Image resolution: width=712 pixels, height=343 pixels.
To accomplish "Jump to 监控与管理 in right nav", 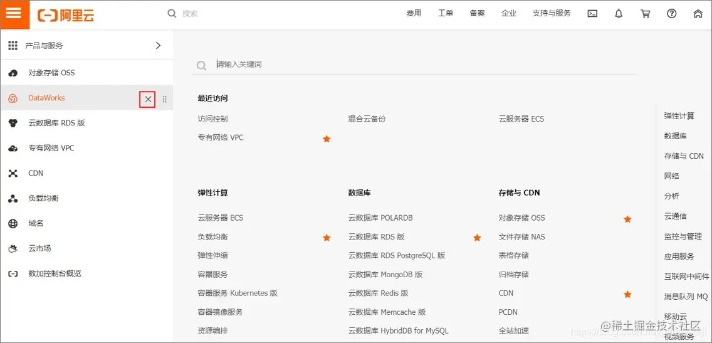I will click(683, 236).
